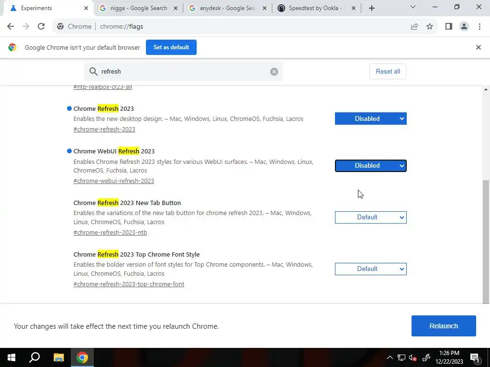Open the side panel icon
Screen dimensions: 490x367
click(449, 27)
